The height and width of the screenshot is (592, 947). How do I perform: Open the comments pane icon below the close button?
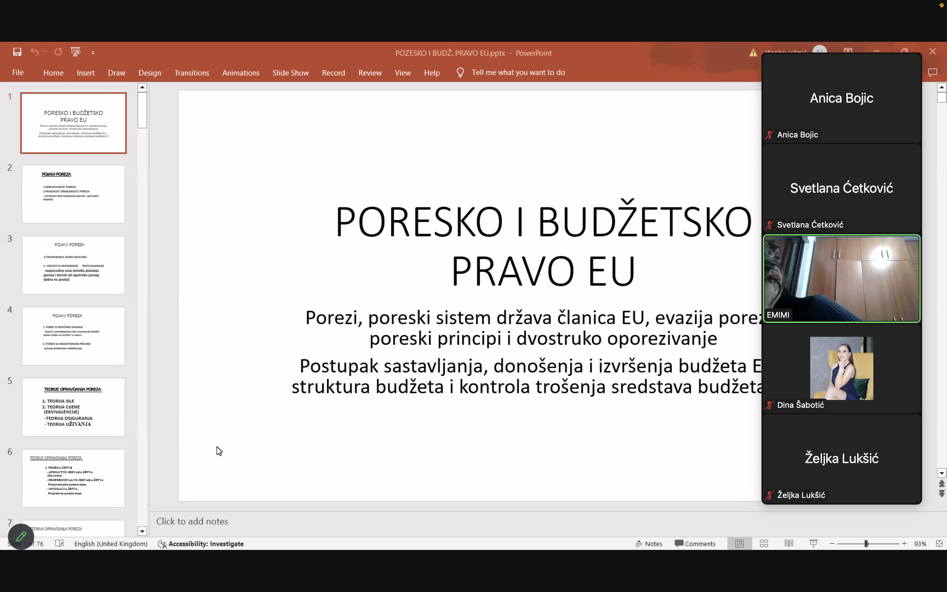(x=933, y=72)
